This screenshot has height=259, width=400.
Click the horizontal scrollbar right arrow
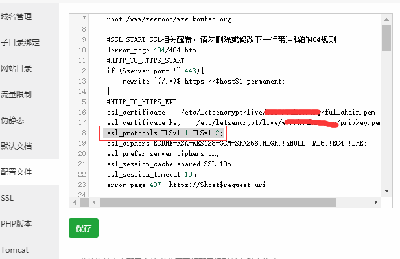pyautogui.click(x=376, y=203)
